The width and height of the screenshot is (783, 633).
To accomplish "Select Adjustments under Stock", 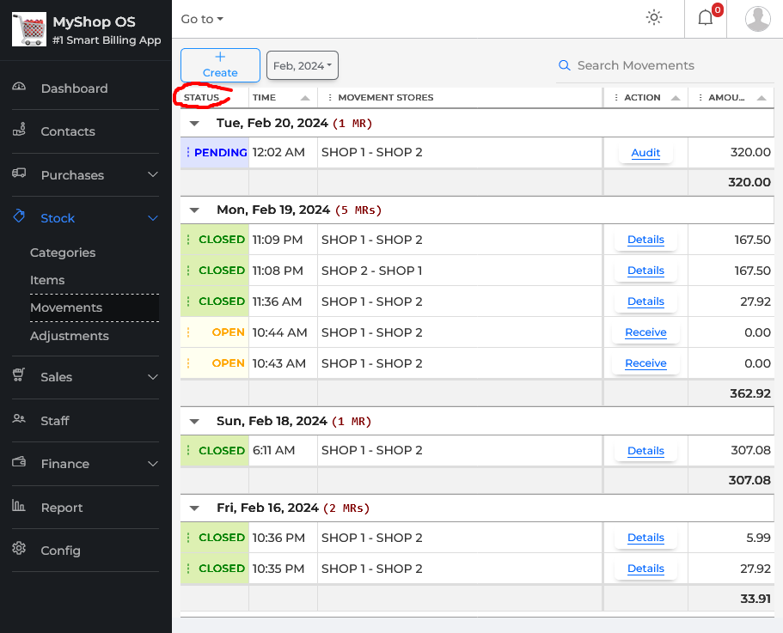I will (x=69, y=336).
